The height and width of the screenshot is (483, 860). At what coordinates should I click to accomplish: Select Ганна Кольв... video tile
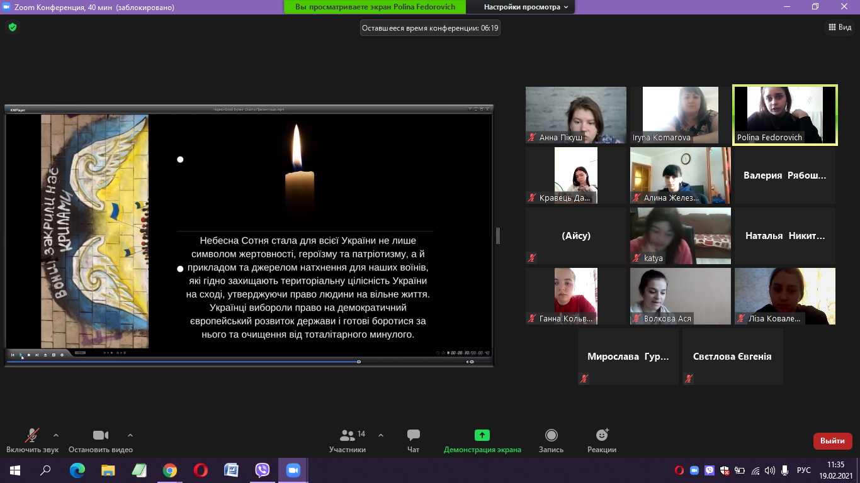pos(576,296)
